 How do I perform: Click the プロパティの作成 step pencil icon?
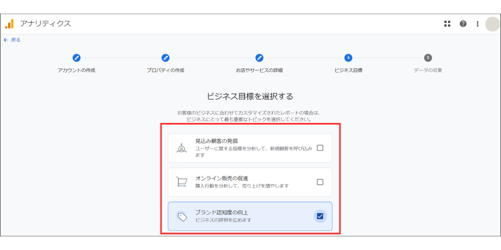click(x=165, y=58)
